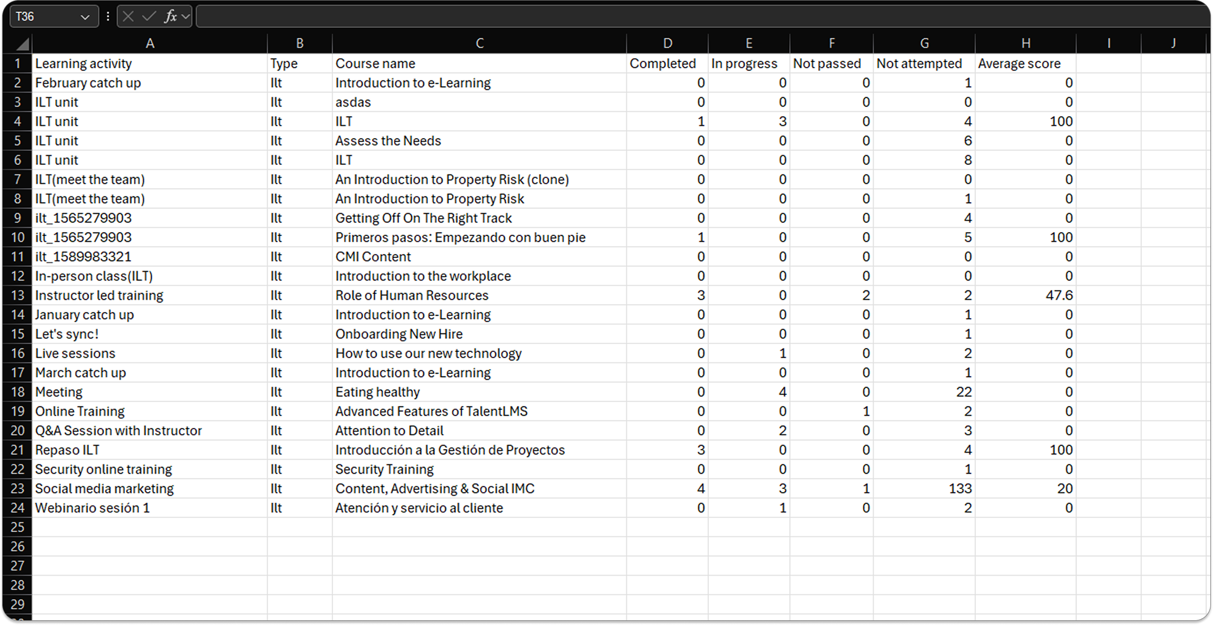
Task: Click 'How to use our new technology' cell
Action: [x=479, y=353]
